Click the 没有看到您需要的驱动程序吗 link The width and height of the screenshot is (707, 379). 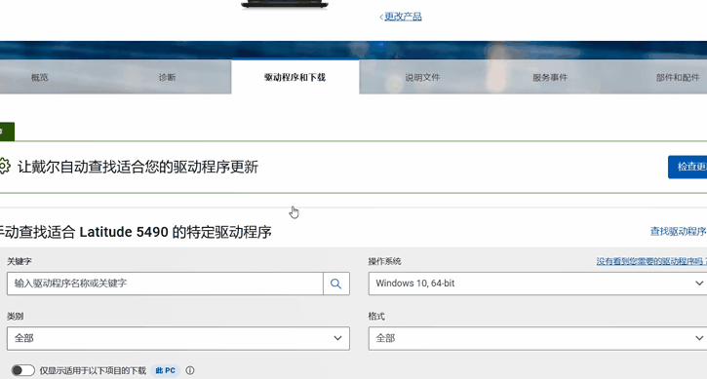651,261
